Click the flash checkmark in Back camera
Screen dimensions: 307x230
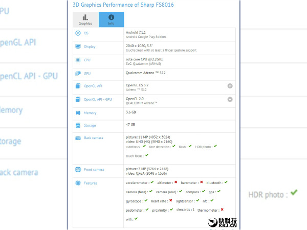pos(190,146)
